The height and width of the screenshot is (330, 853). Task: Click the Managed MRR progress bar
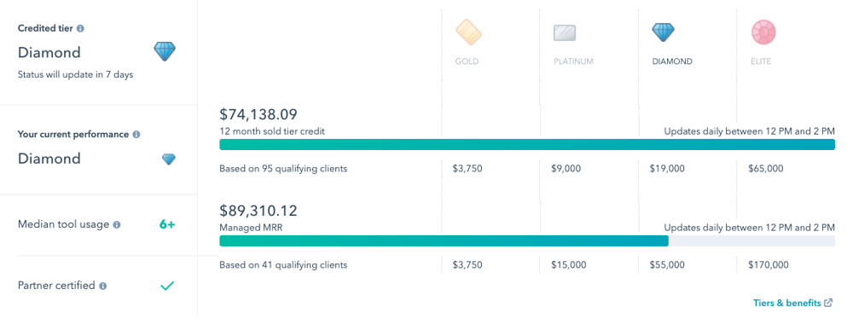click(526, 240)
